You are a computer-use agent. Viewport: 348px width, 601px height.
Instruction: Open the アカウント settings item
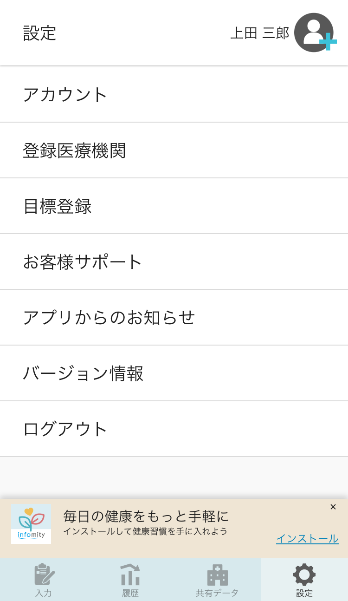(x=65, y=95)
